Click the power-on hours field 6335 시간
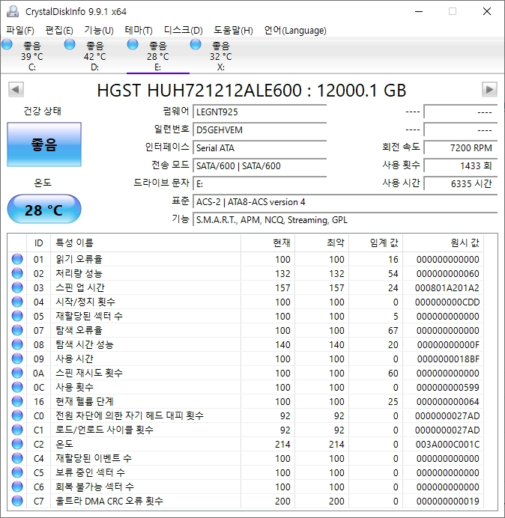505x518 pixels. tap(460, 183)
